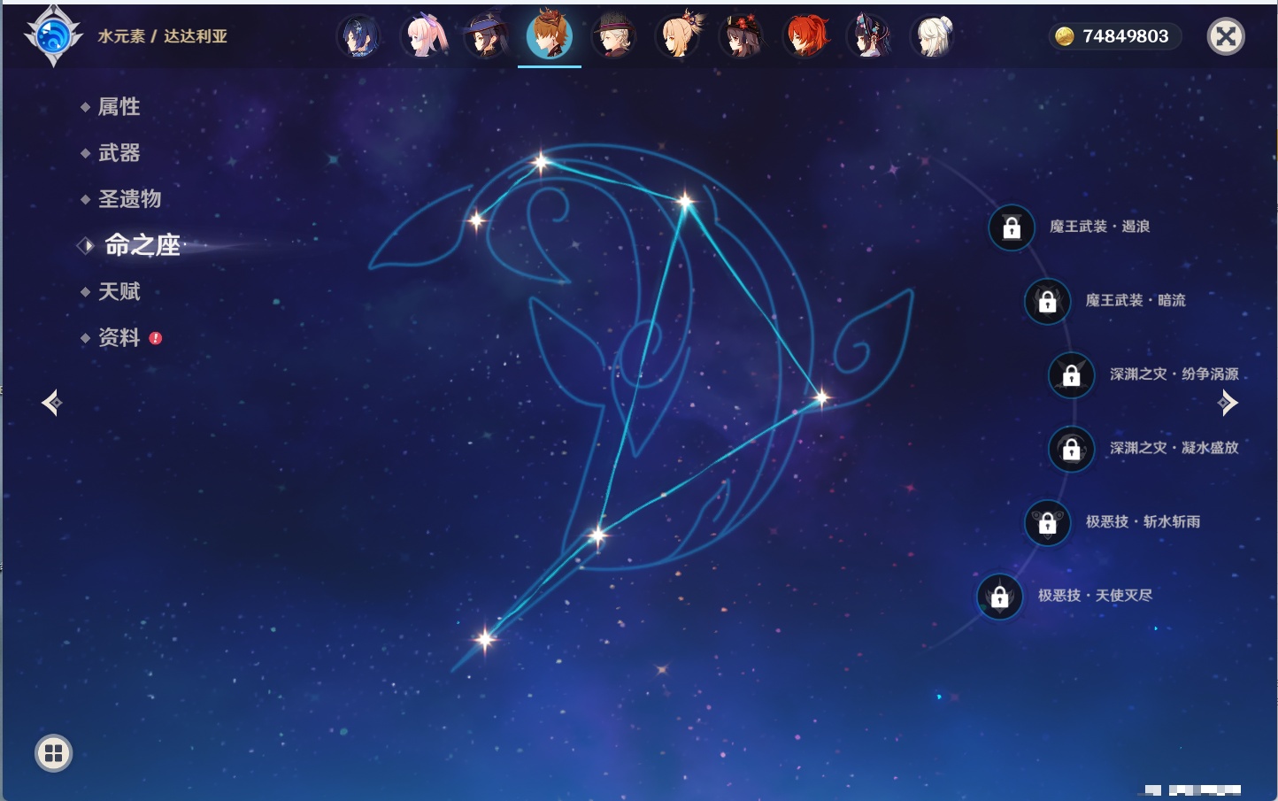Click the 水元素 / 达达利亚 title text
Screen dimensions: 1278x801
point(163,36)
